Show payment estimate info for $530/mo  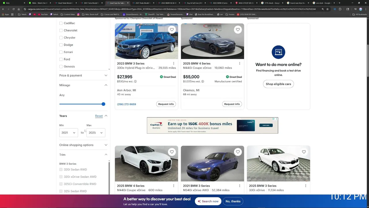[x=135, y=81]
